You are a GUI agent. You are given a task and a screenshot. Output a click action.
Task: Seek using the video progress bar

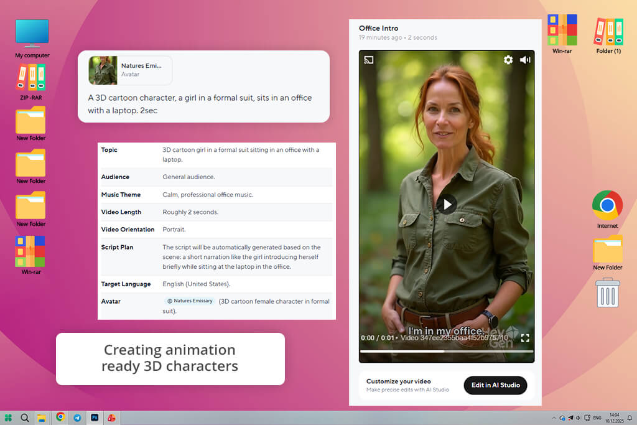[x=447, y=351]
